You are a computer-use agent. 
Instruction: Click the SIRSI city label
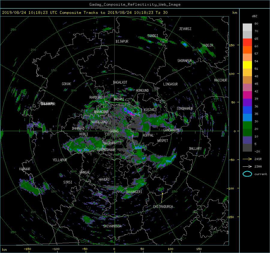point(68,182)
